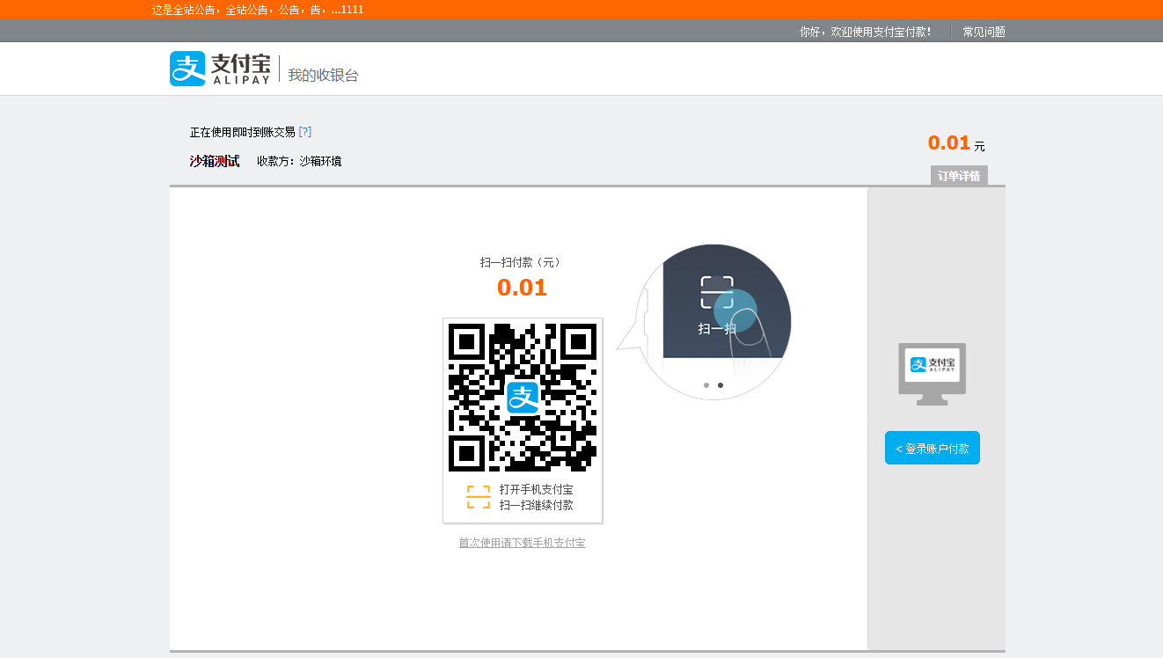Screen dimensions: 1163x658
Task: Open the 常见问题 FAQ link
Action: coord(984,32)
